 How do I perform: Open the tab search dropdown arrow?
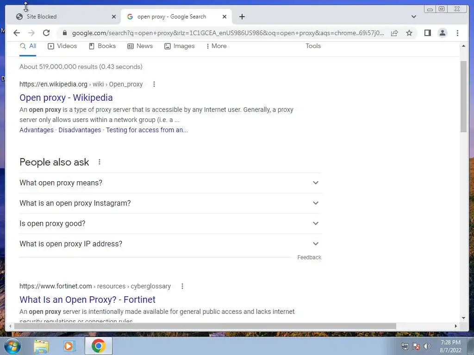pos(413,17)
